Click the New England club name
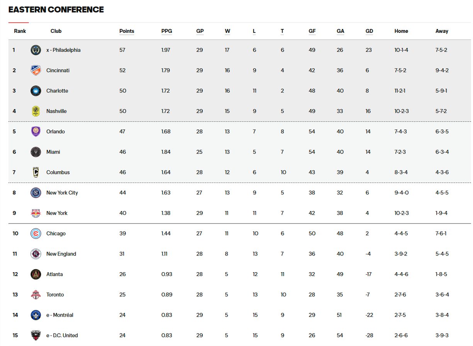 (61, 254)
